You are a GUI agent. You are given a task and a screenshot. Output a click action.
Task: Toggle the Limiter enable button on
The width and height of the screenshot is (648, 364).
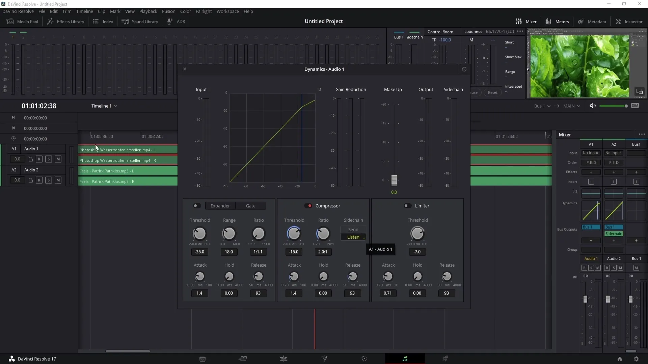click(406, 206)
